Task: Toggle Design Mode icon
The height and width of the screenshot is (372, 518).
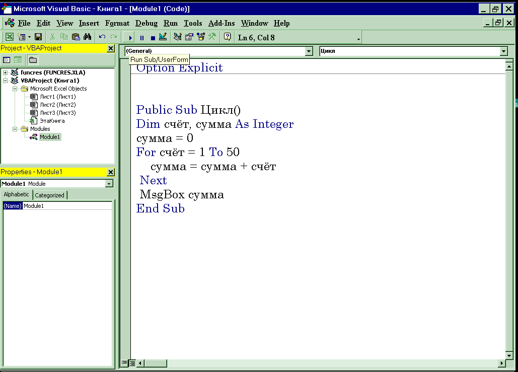Action: pos(163,37)
